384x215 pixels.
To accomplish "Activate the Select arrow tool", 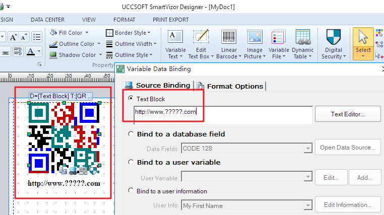I will [363, 37].
